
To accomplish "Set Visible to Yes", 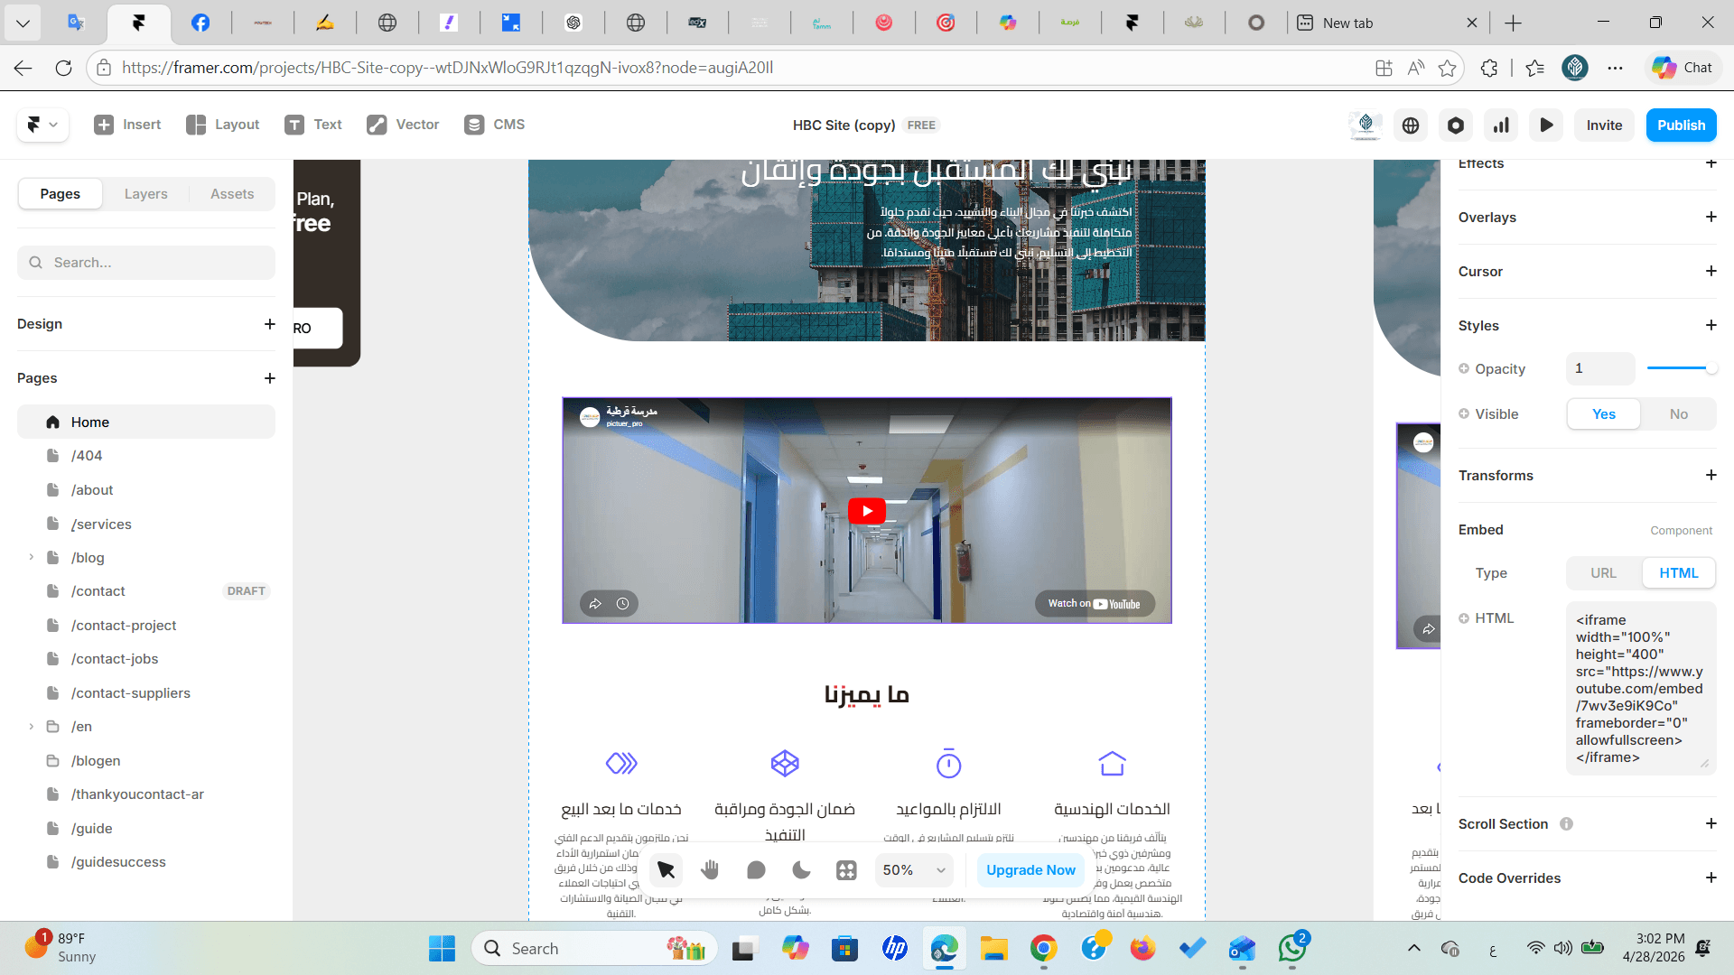I will coord(1604,414).
